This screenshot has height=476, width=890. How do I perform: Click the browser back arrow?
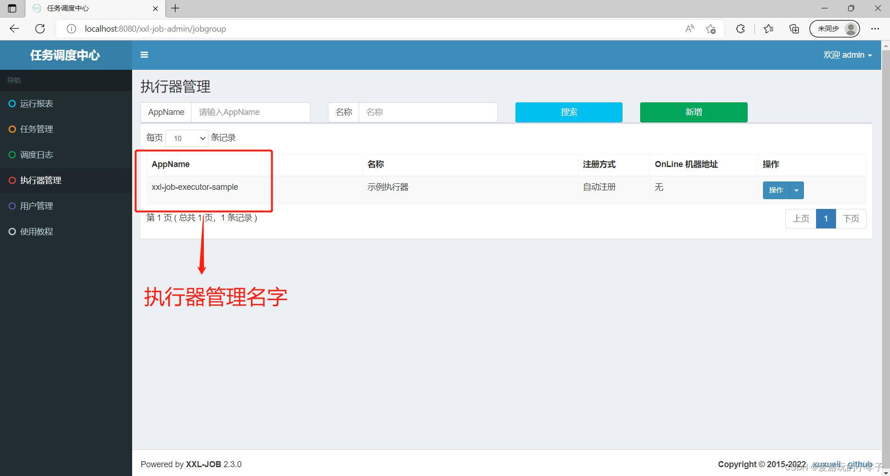tap(14, 29)
